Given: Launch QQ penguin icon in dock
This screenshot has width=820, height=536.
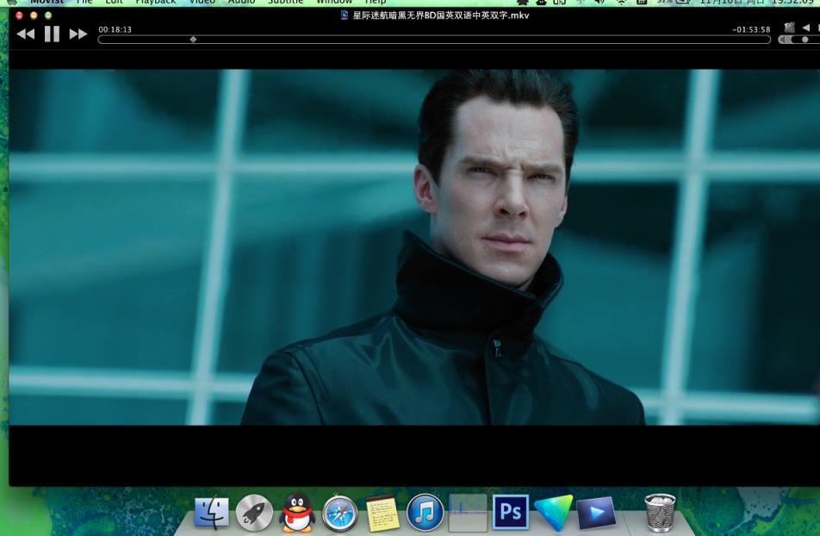Looking at the screenshot, I should [x=297, y=513].
